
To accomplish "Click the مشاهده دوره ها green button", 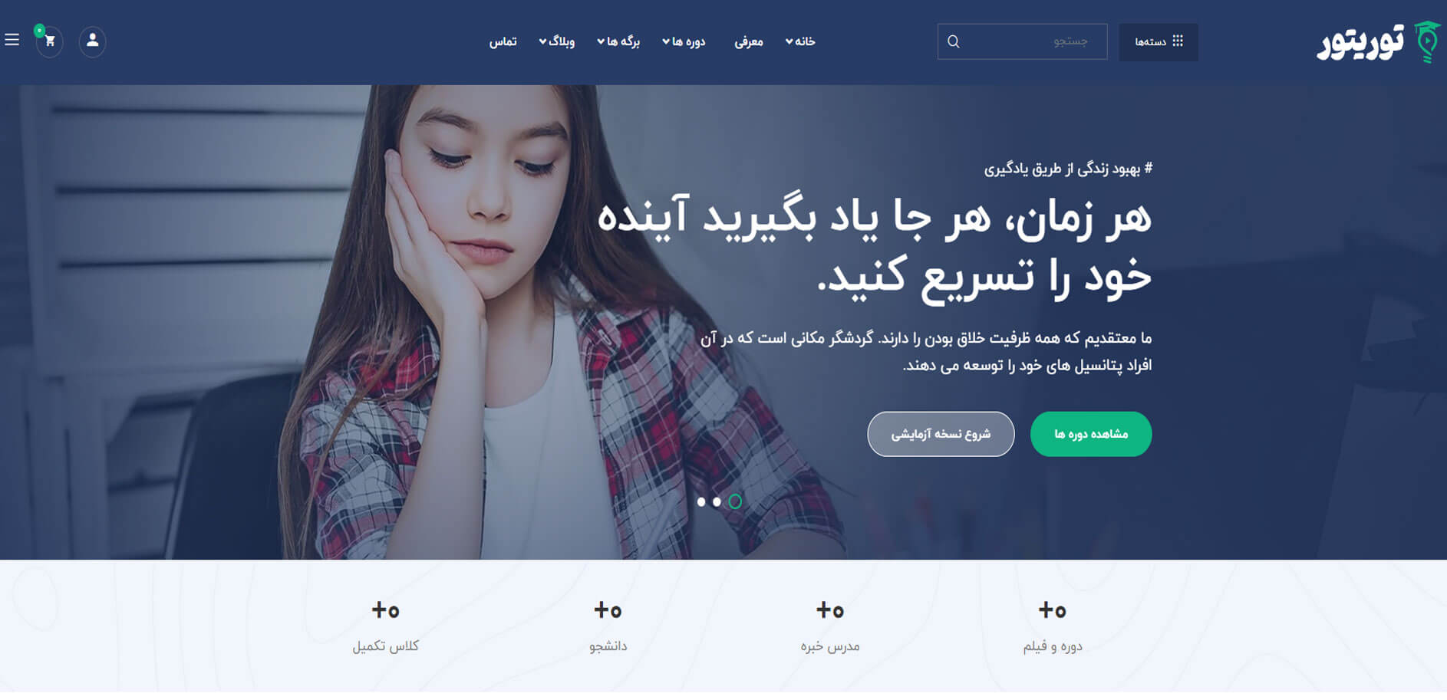I will coord(1091,434).
